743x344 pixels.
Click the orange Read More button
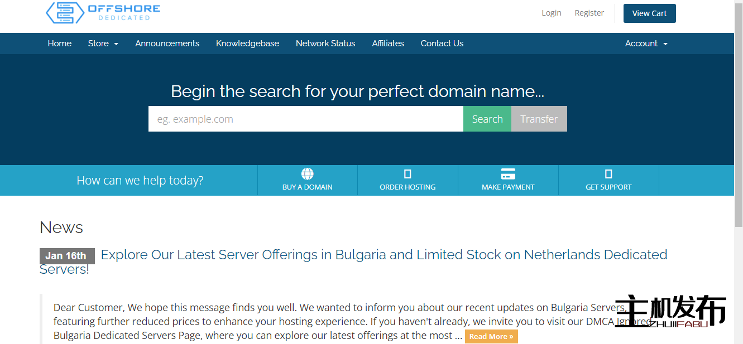pos(491,337)
